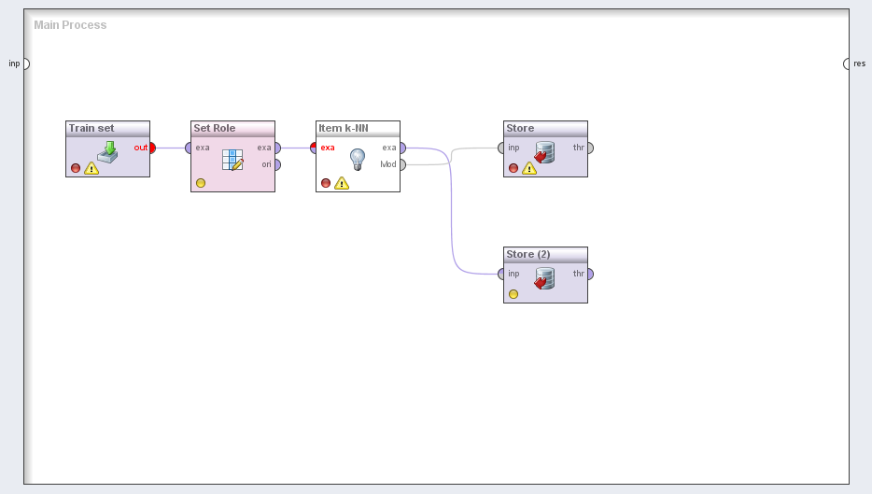The image size is (872, 494).
Task: Click the Store operator database icon
Action: coord(545,152)
